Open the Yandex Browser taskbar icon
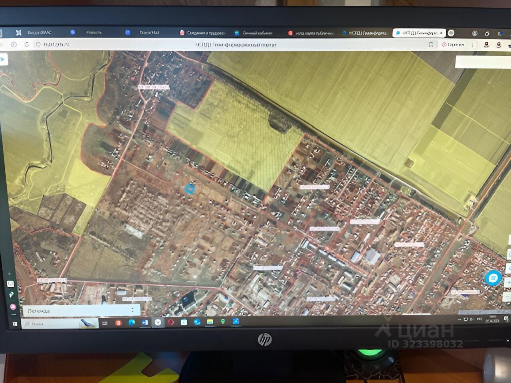The width and height of the screenshot is (511, 383). (x=158, y=322)
